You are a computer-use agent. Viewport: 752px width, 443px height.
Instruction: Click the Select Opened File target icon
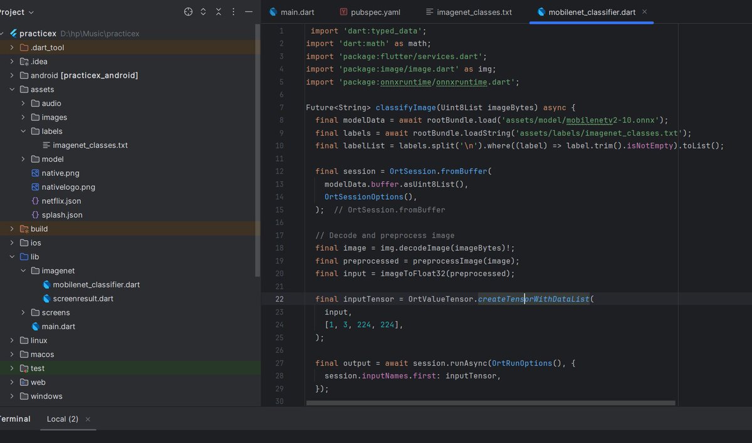tap(188, 12)
